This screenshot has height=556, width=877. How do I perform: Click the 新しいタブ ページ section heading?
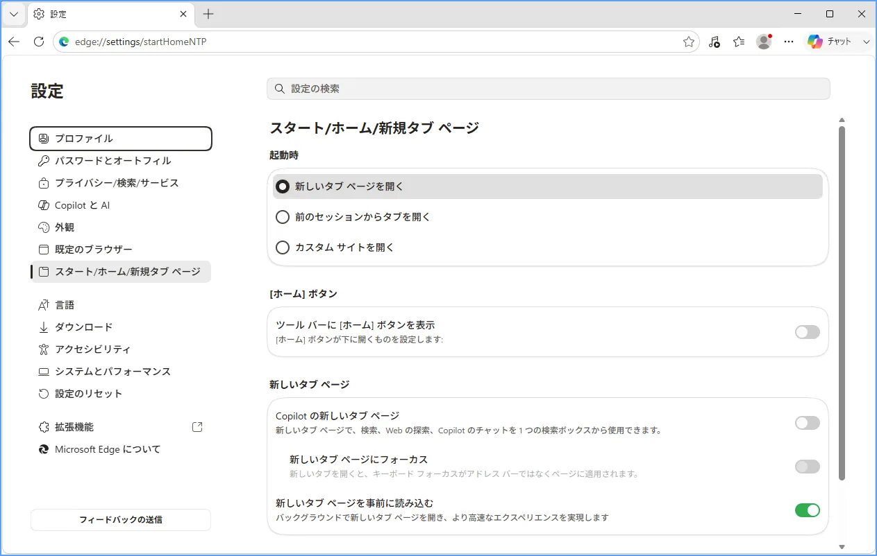(x=310, y=384)
